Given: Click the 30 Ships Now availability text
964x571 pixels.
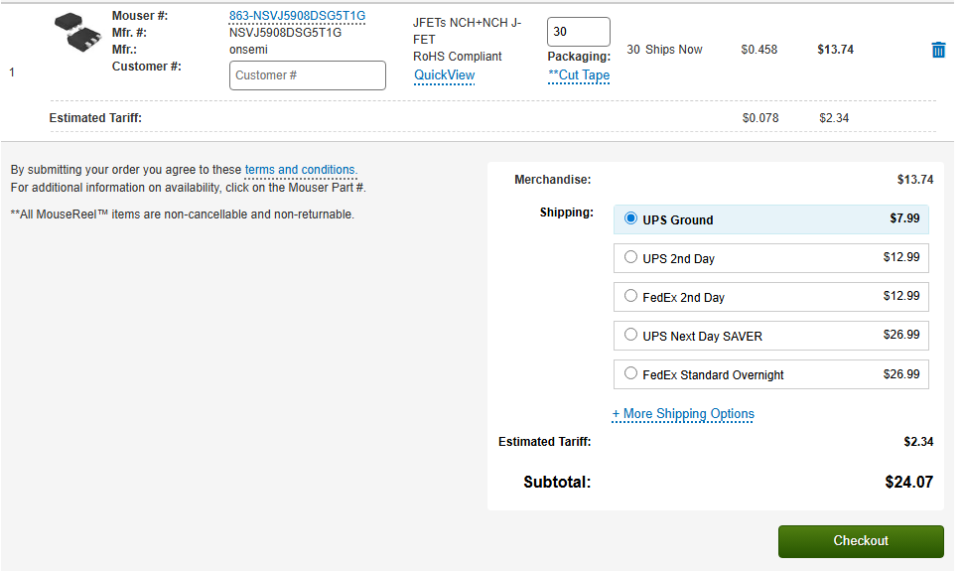Looking at the screenshot, I should click(x=664, y=50).
